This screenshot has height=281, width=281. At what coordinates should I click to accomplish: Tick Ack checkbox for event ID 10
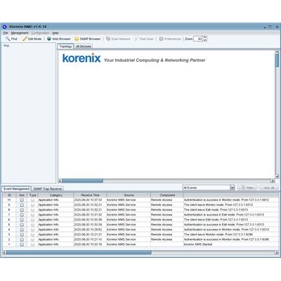22,200
